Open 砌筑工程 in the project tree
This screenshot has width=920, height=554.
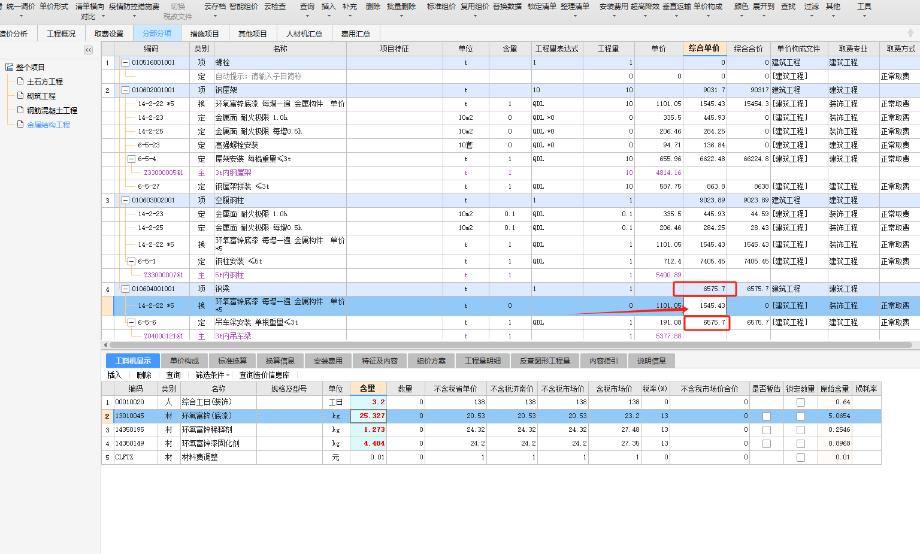pos(41,96)
